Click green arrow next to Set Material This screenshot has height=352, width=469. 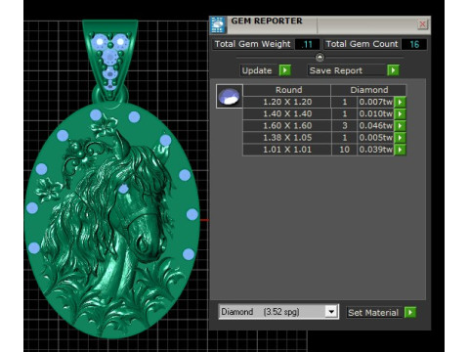click(x=410, y=312)
